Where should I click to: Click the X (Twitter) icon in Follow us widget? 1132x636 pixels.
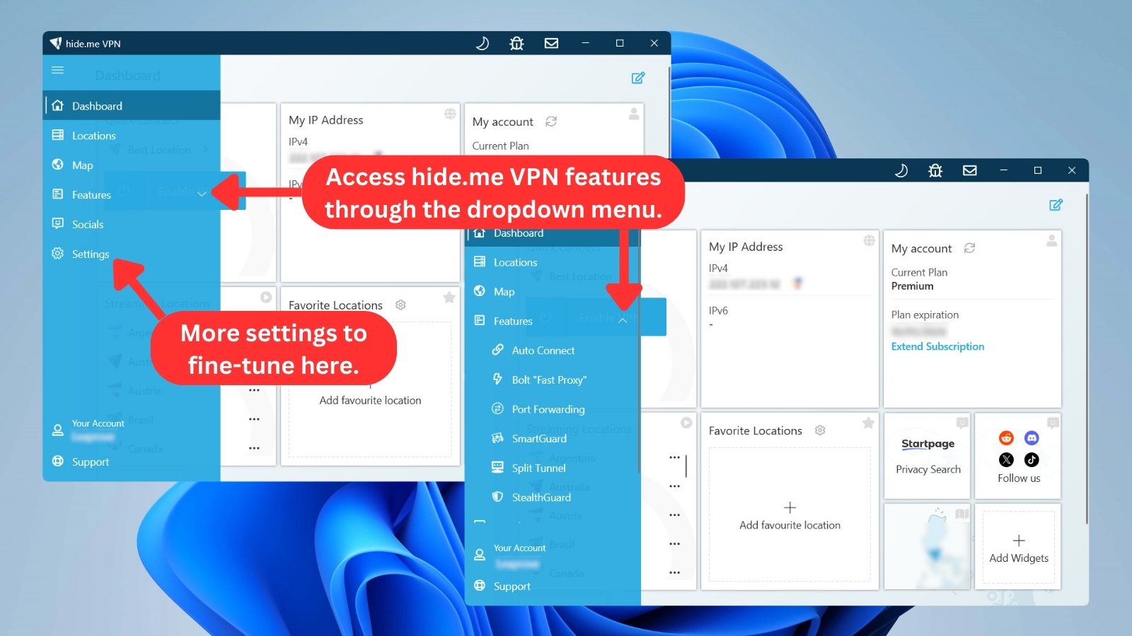[1006, 460]
